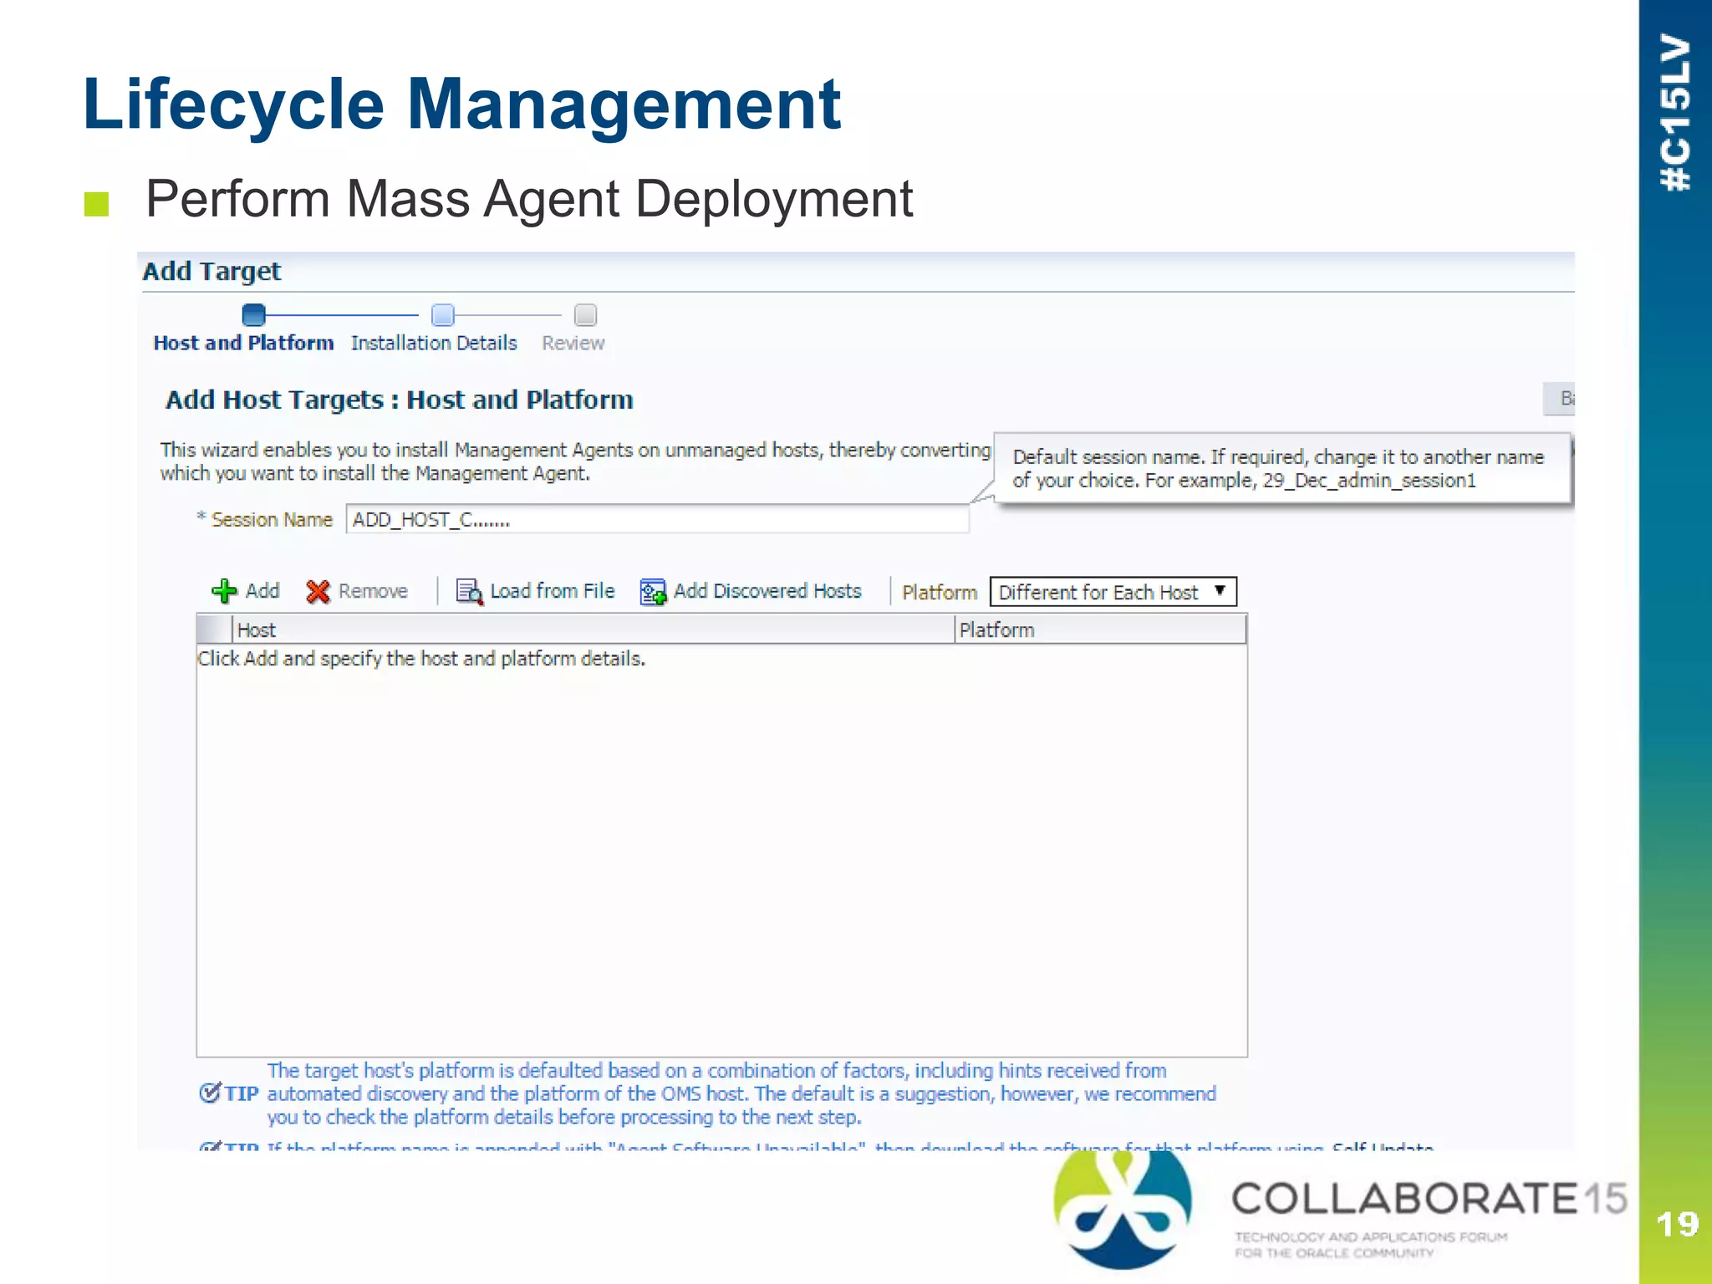
Task: Click the Load from File icon
Action: point(469,592)
